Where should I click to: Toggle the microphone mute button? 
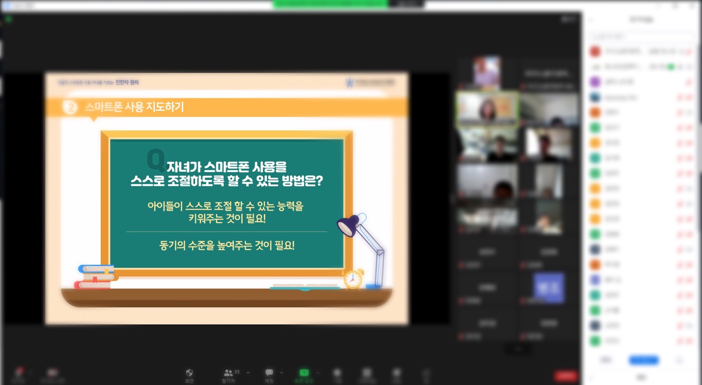19,373
